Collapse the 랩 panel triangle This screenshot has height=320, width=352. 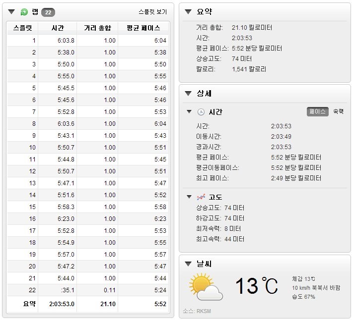pyautogui.click(x=12, y=12)
